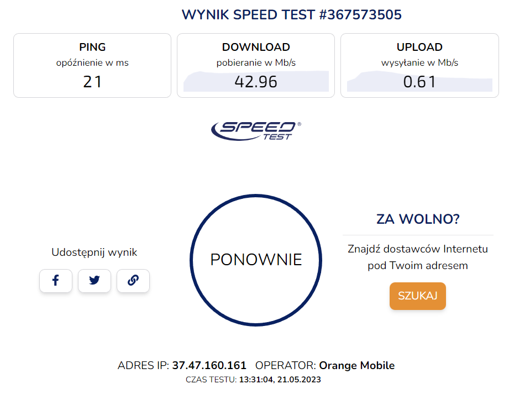Select the UPLOAD result card

[418, 65]
